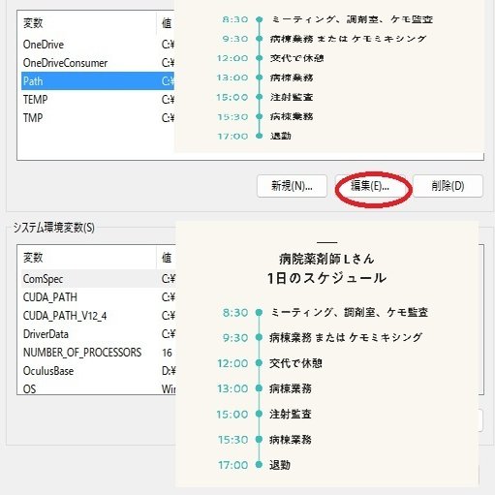Click the 新規(N)... button

coord(292,186)
